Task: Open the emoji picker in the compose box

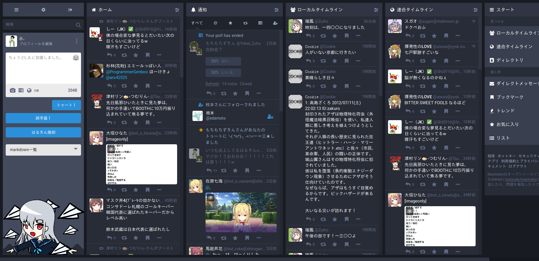Action: [76, 58]
